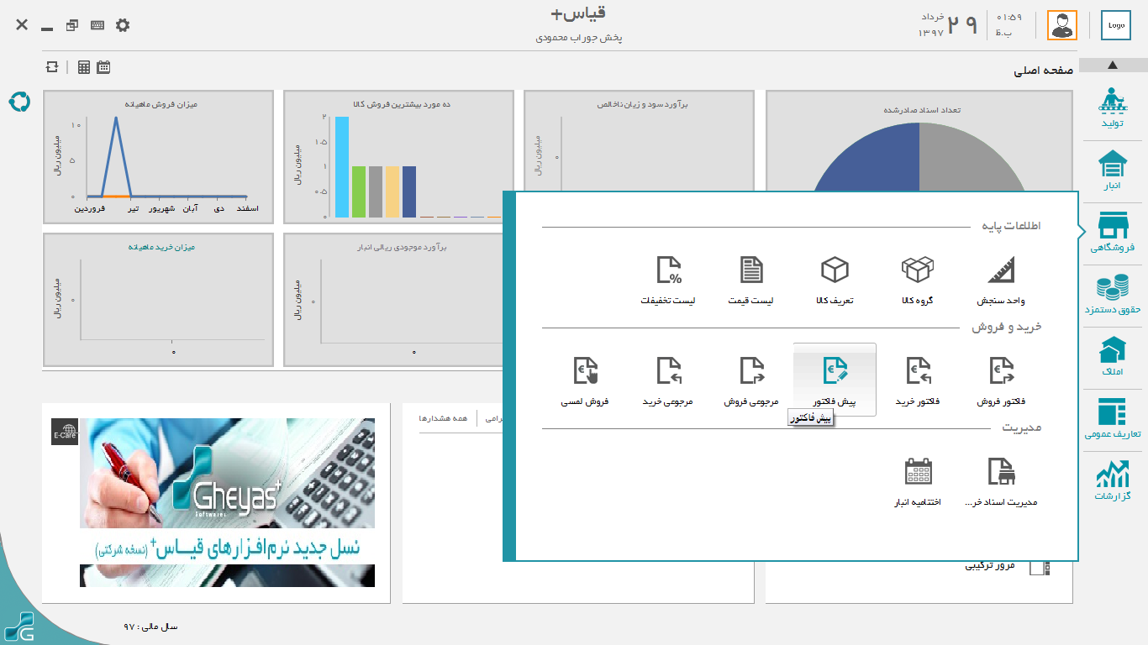Open the حقوق دستمزد (Payroll) module

[1113, 295]
